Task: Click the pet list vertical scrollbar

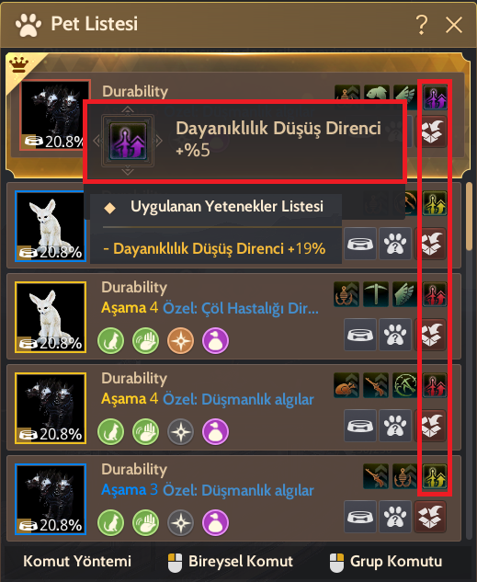Action: 470,217
